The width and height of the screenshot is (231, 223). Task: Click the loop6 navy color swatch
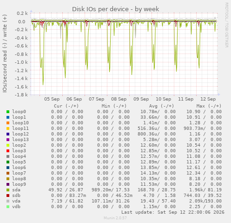(8, 168)
